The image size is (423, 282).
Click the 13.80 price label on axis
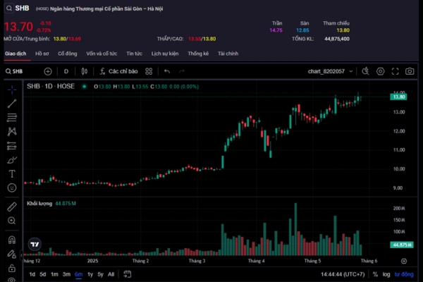(398, 97)
